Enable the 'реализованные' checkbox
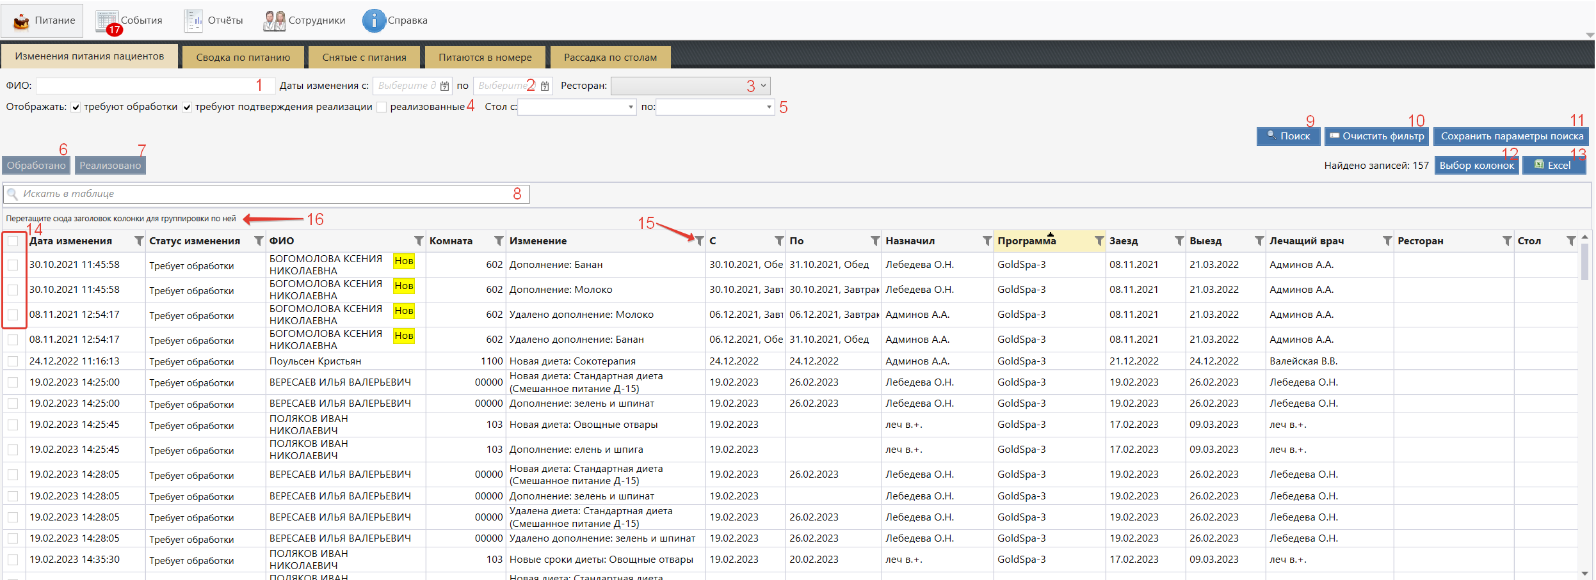This screenshot has width=1596, height=580. 382,107
